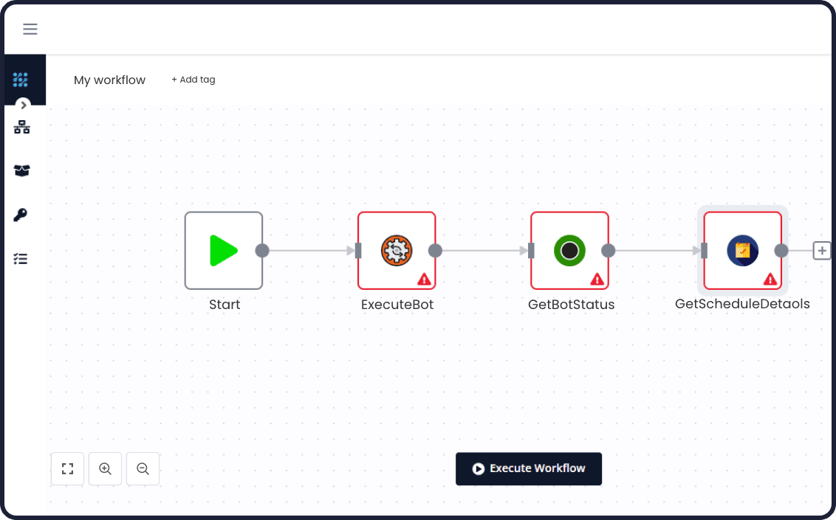Click the ExecuteBot output connector dot
The image size is (836, 520).
pyautogui.click(x=435, y=251)
